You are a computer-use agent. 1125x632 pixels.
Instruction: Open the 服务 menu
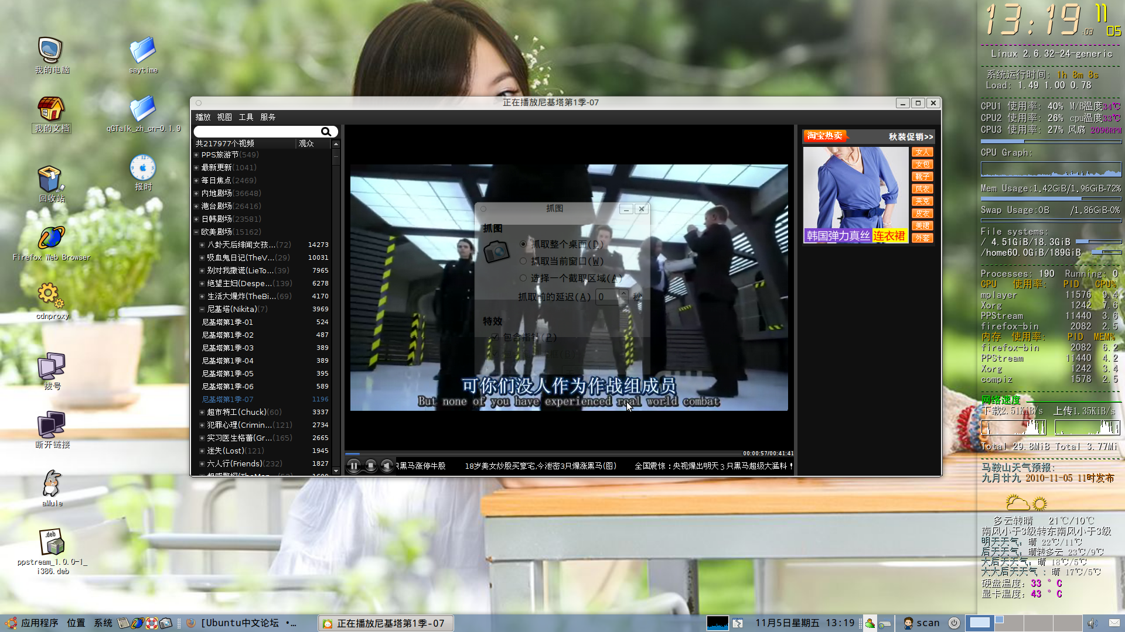tap(268, 117)
